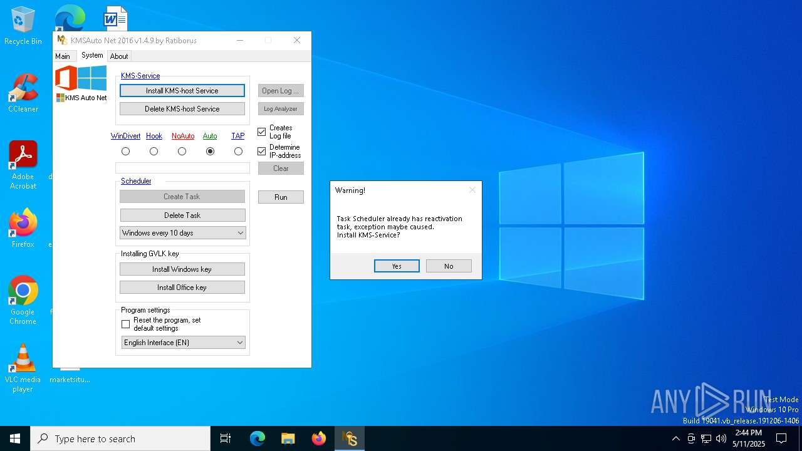
Task: Launch Microsoft Edge from the taskbar
Action: click(258, 438)
